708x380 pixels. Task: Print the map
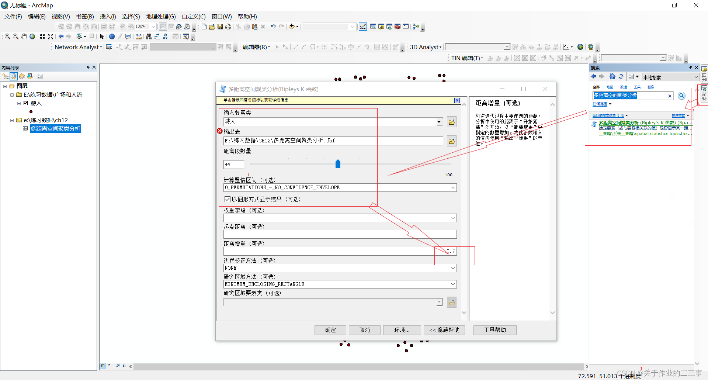click(x=228, y=27)
